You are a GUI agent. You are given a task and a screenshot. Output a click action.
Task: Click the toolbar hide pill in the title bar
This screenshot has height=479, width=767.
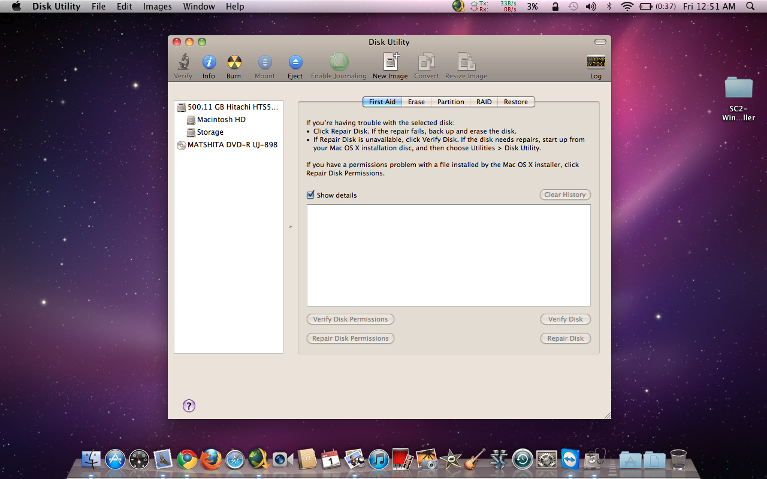click(600, 42)
